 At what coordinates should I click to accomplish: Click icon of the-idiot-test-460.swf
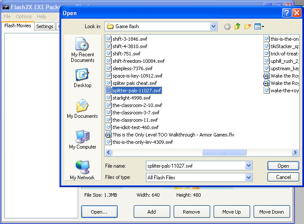point(109,127)
